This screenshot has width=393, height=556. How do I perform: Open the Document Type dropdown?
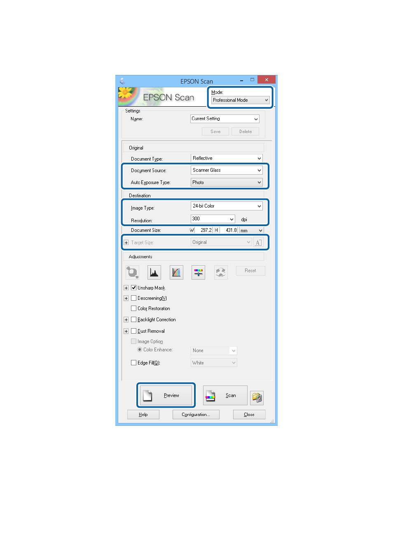coord(227,158)
